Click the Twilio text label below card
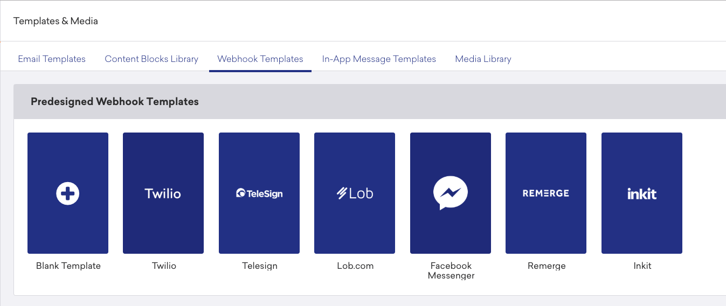 coord(164,266)
